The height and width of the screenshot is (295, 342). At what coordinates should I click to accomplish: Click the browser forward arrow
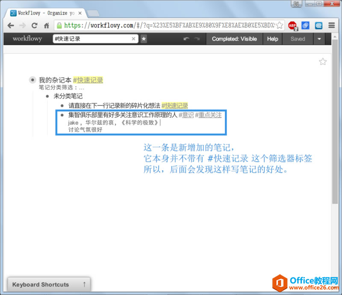click(22, 26)
